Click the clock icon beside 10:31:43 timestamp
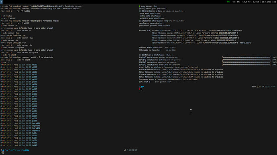 point(128,150)
